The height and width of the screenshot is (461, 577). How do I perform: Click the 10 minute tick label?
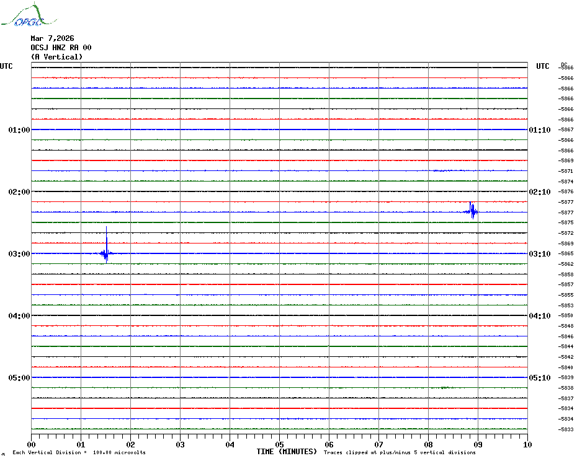click(x=527, y=444)
